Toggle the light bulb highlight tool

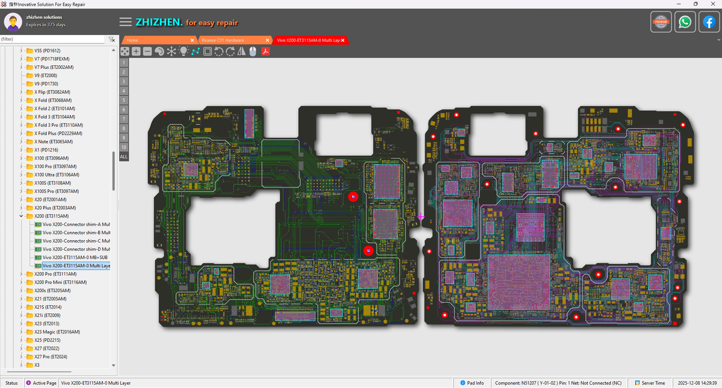(x=183, y=51)
